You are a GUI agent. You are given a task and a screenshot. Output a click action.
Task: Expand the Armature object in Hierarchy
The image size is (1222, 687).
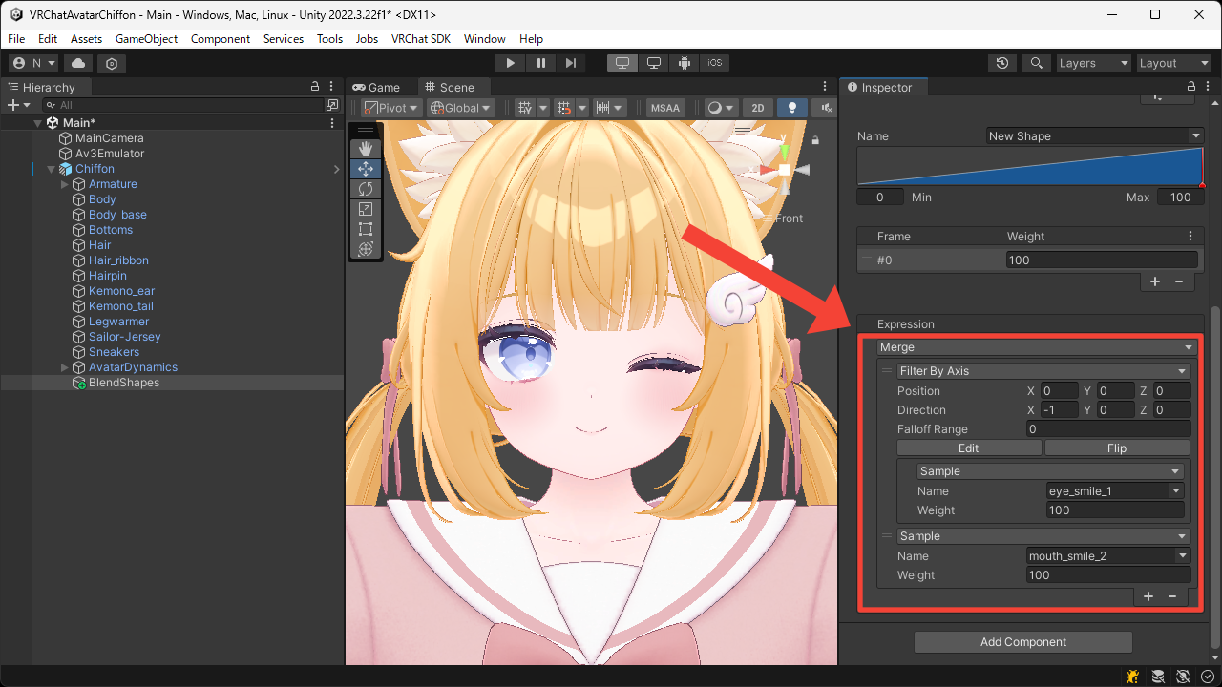coord(65,184)
